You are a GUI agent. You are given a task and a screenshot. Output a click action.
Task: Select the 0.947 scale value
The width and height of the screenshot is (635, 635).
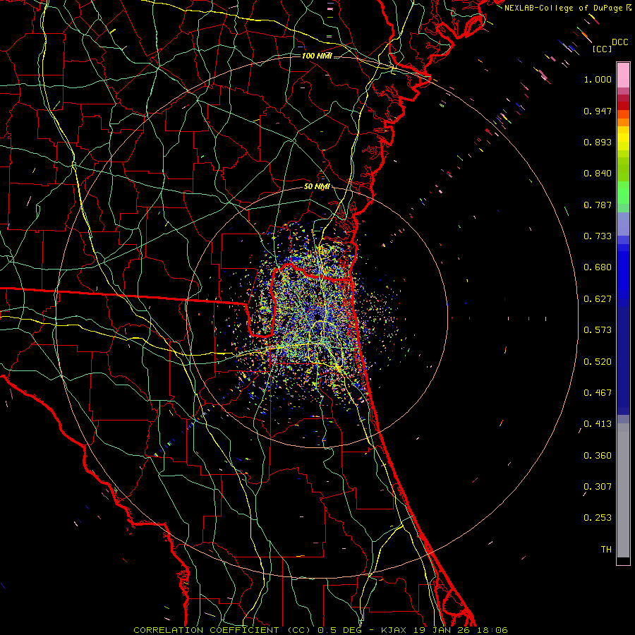598,111
